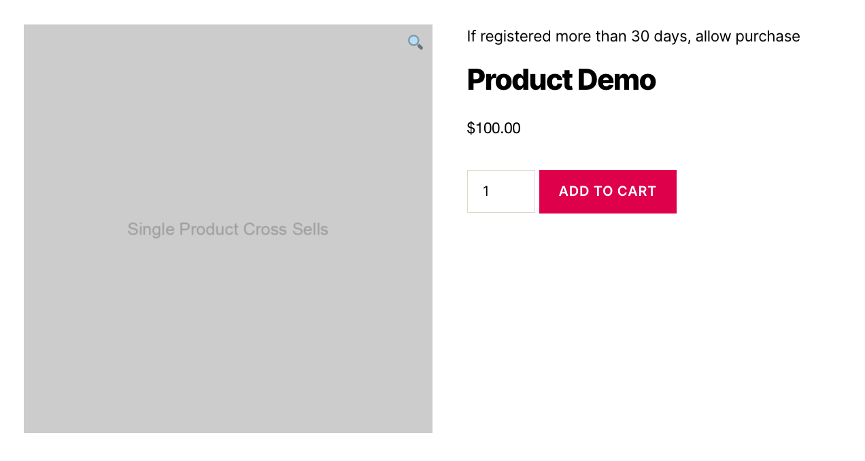Click the word "Single" in image caption
865x461 pixels.
pyautogui.click(x=147, y=229)
